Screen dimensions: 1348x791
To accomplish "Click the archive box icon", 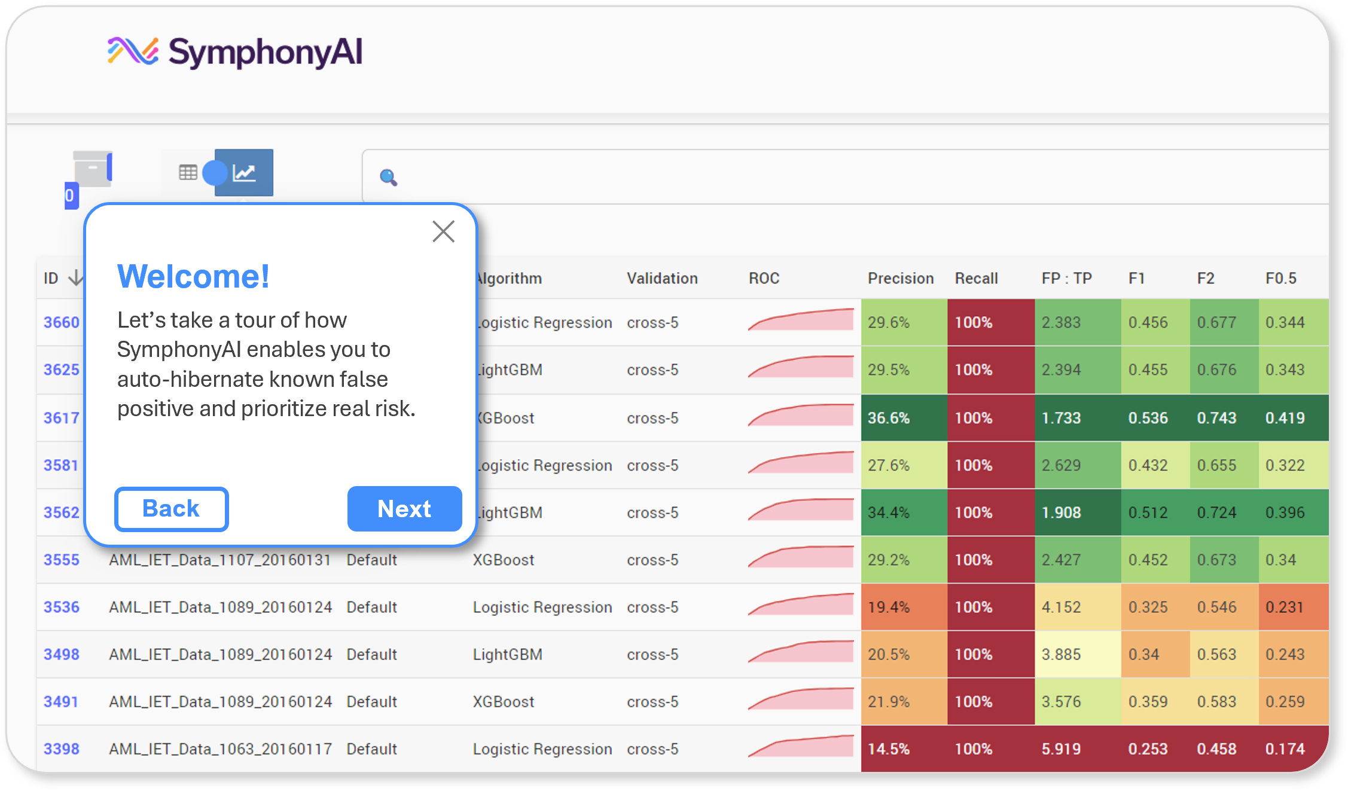I will (x=93, y=169).
